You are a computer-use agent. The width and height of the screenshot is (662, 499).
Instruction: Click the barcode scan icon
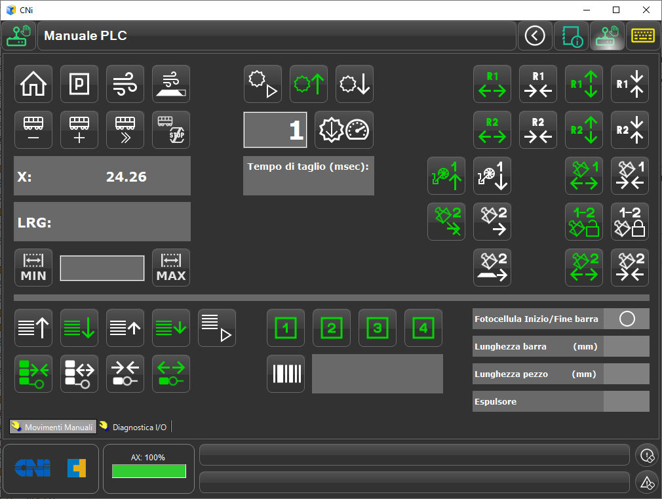pos(286,374)
